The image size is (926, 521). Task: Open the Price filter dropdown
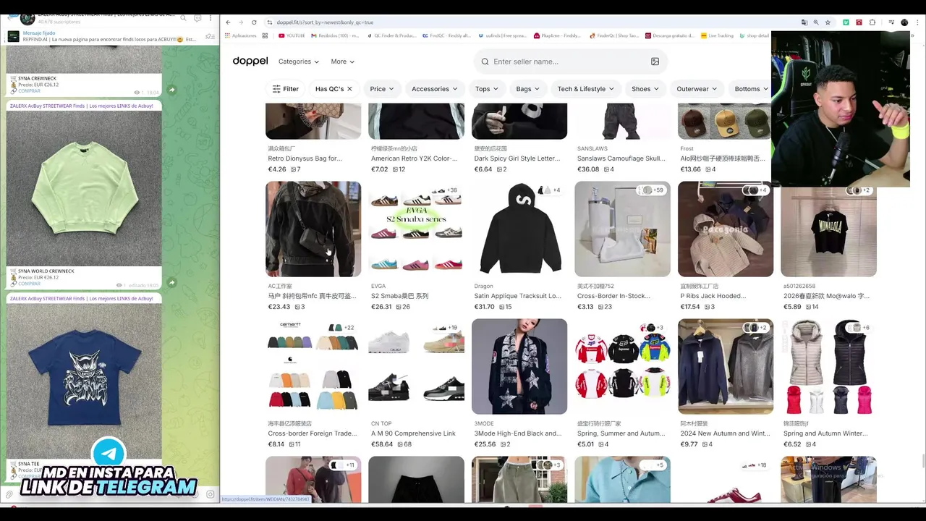(382, 89)
